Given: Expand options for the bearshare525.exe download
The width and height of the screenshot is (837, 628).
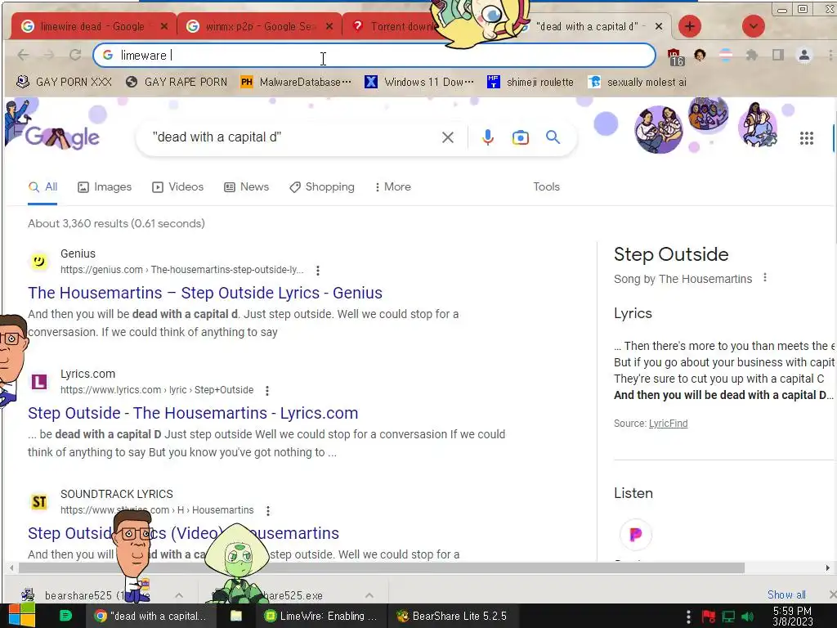Looking at the screenshot, I should pos(369,595).
